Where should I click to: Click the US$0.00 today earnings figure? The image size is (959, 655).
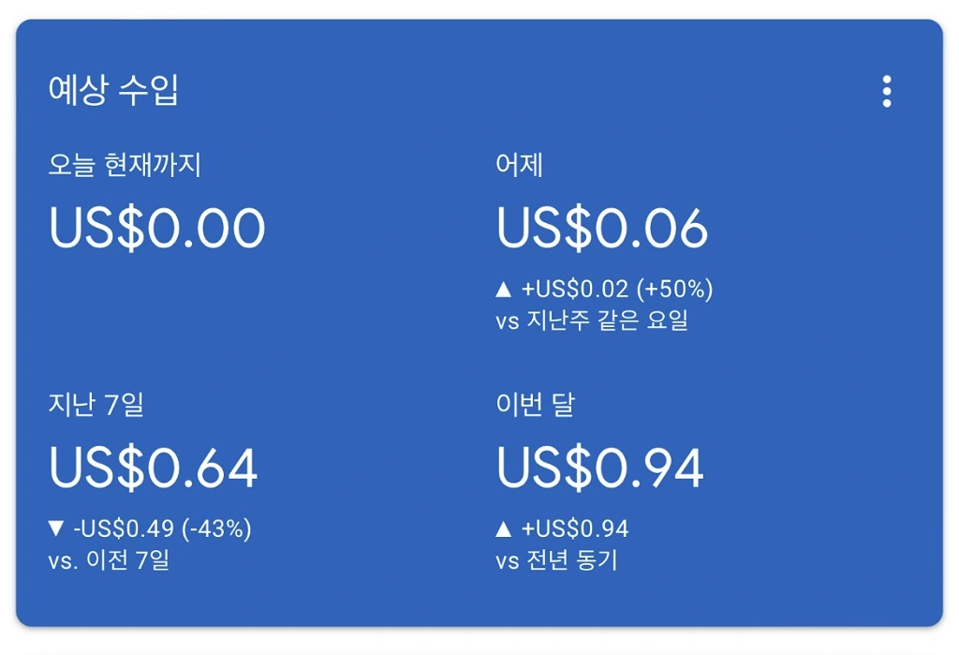[155, 225]
